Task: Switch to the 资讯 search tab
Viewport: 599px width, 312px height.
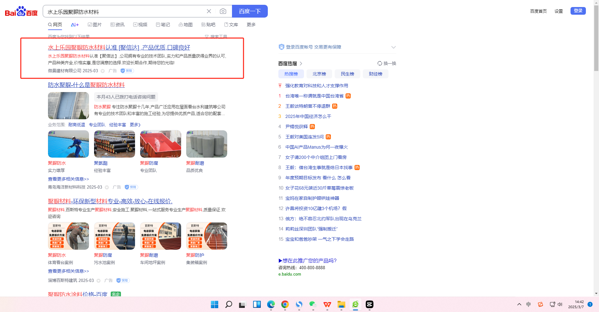Action: [x=117, y=25]
